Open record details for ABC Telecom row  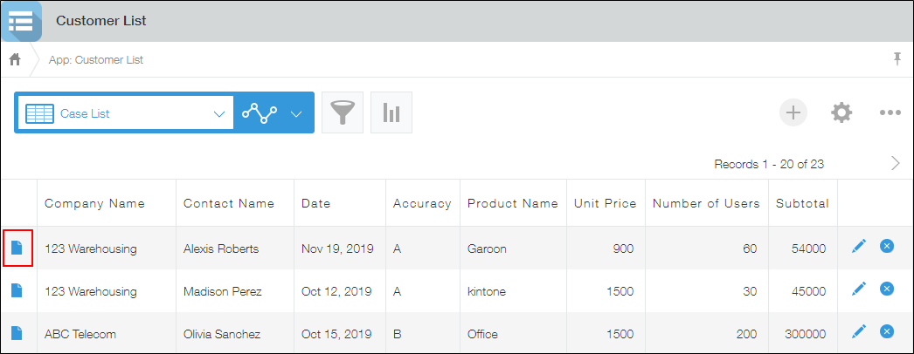click(17, 333)
